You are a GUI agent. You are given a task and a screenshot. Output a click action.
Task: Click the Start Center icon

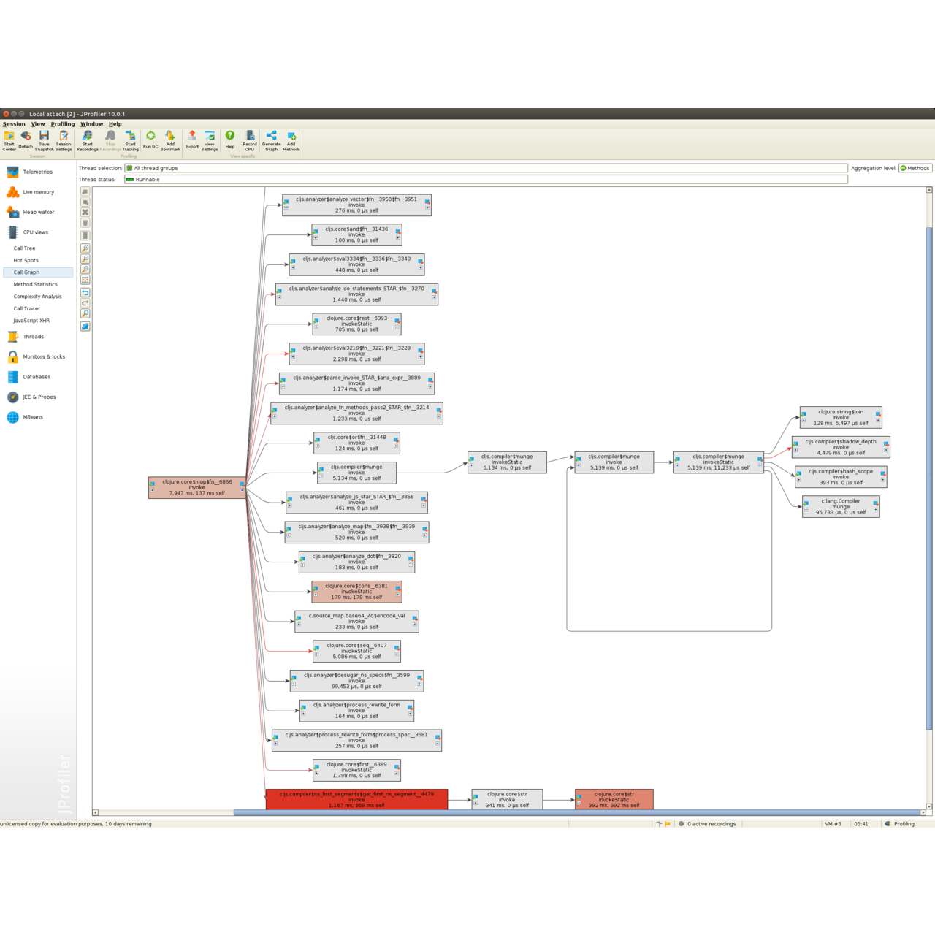coord(9,139)
